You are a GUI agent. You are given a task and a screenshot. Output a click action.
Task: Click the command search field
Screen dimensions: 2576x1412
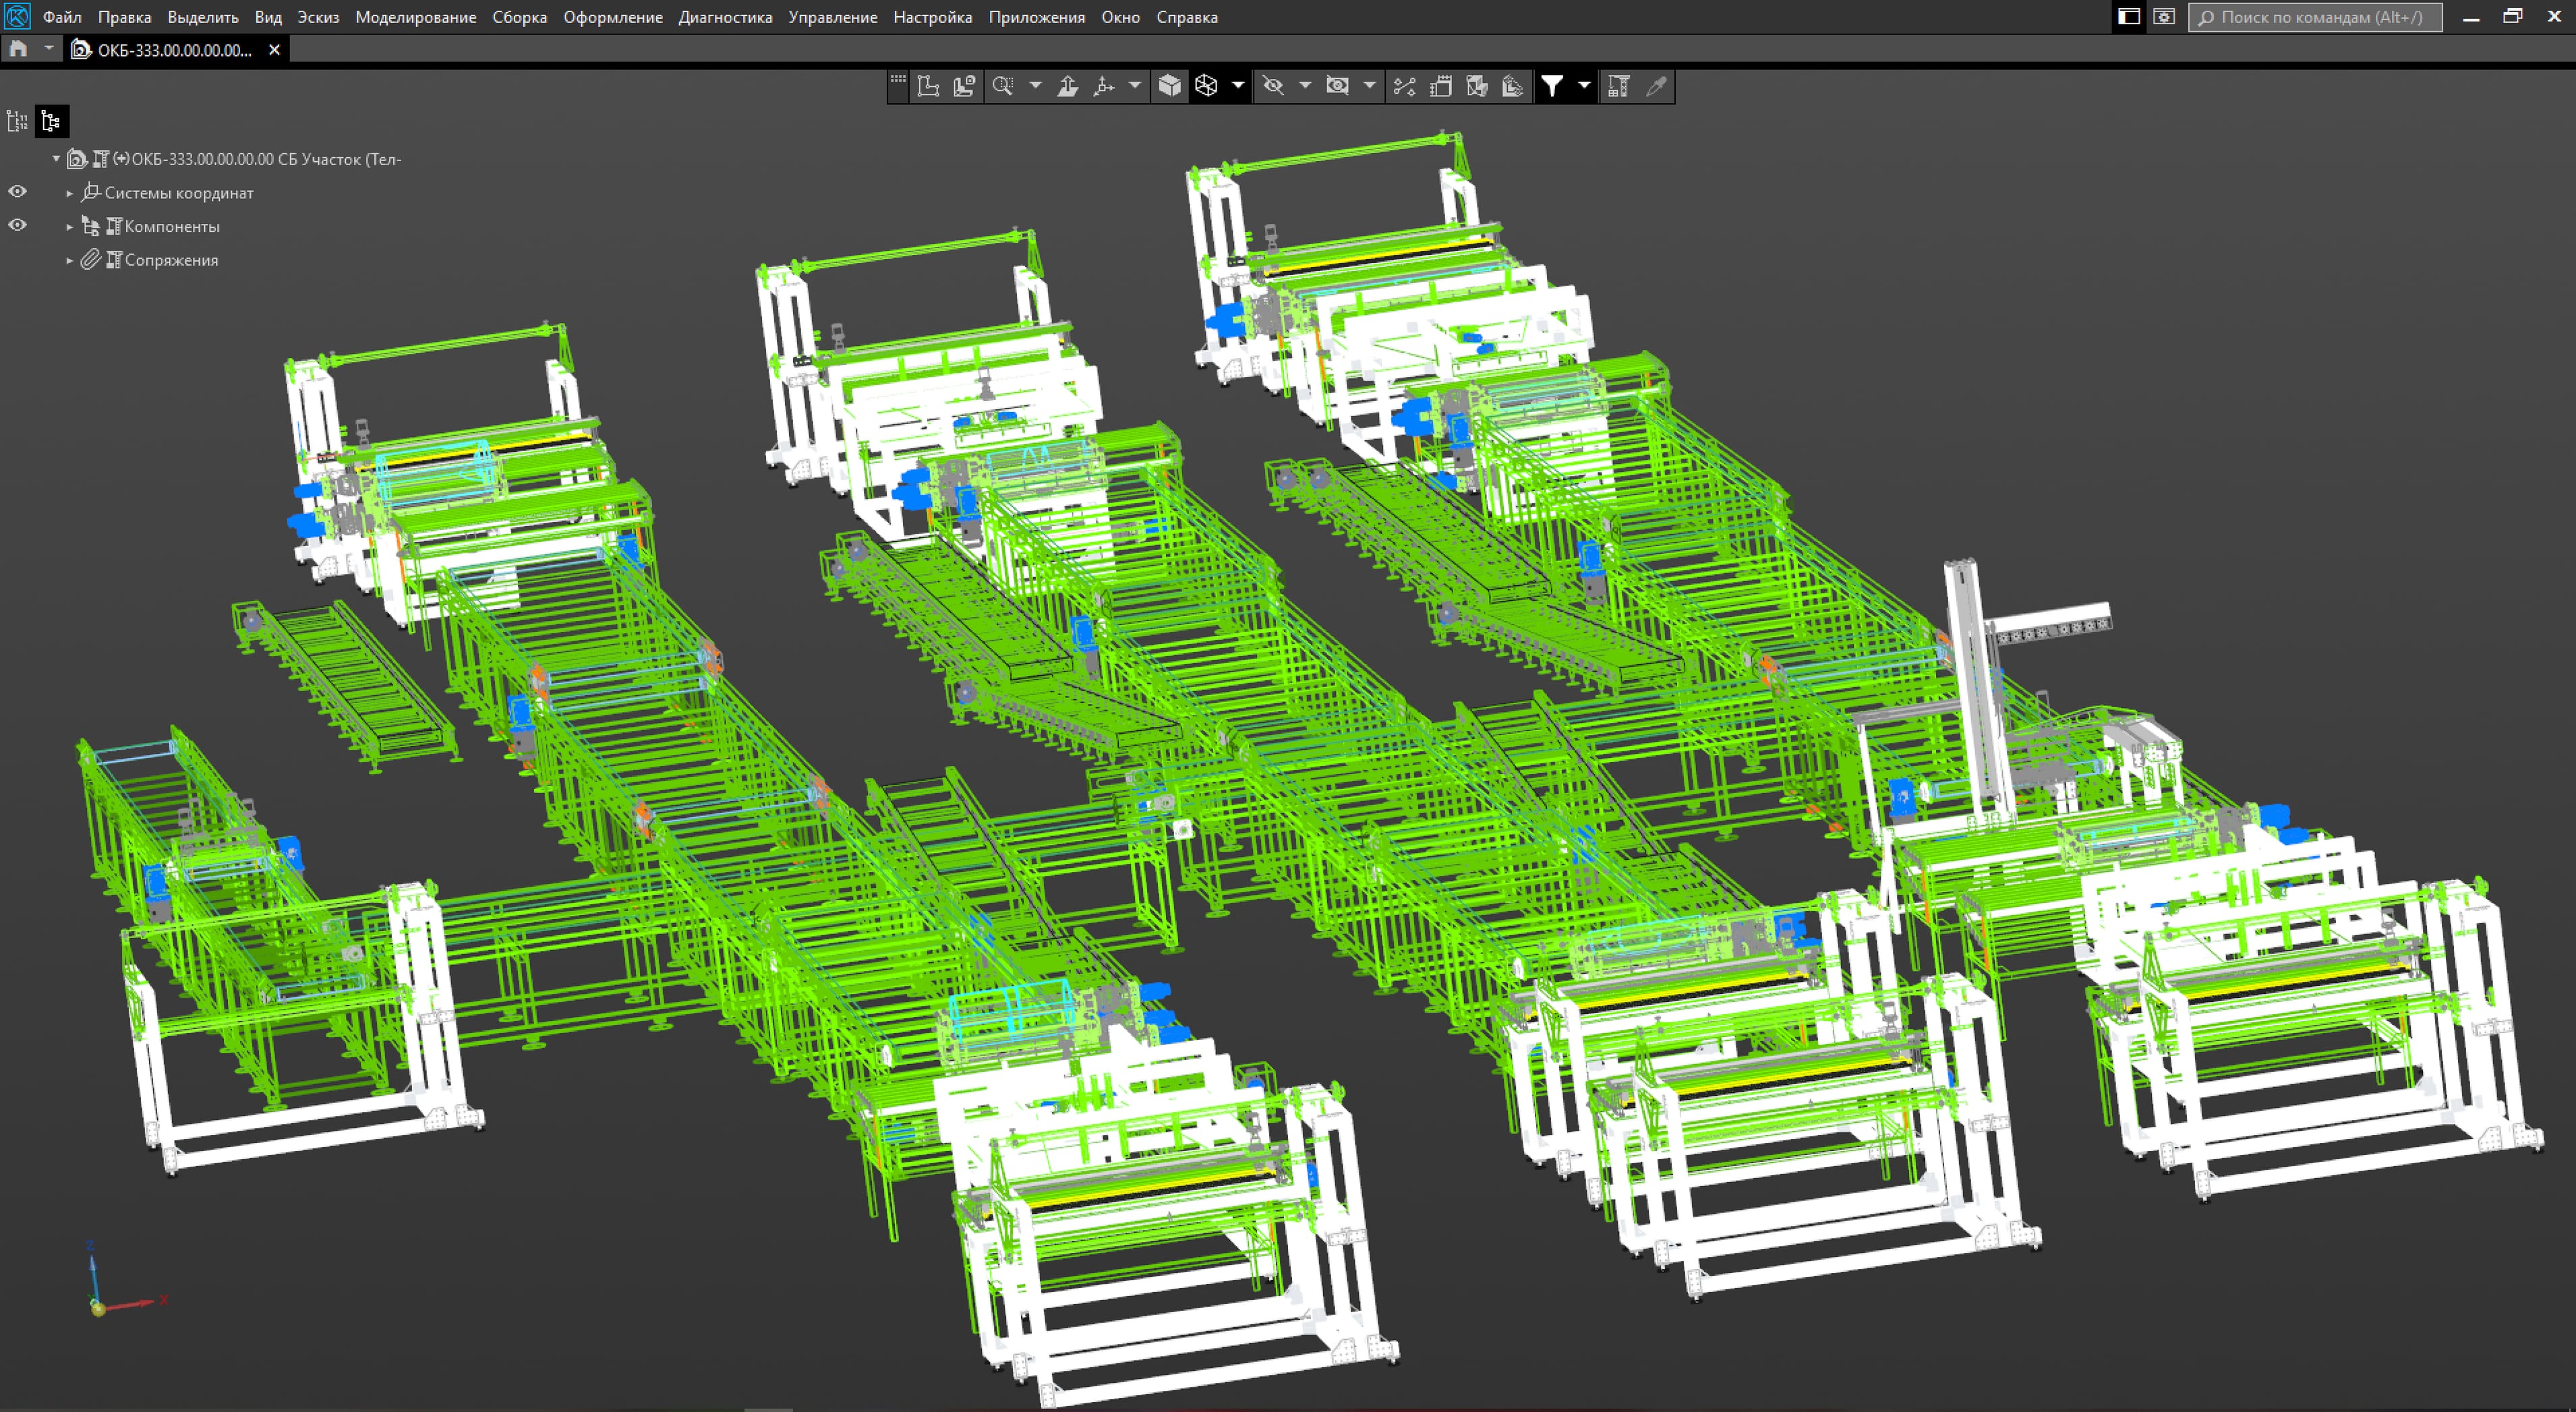point(2315,17)
